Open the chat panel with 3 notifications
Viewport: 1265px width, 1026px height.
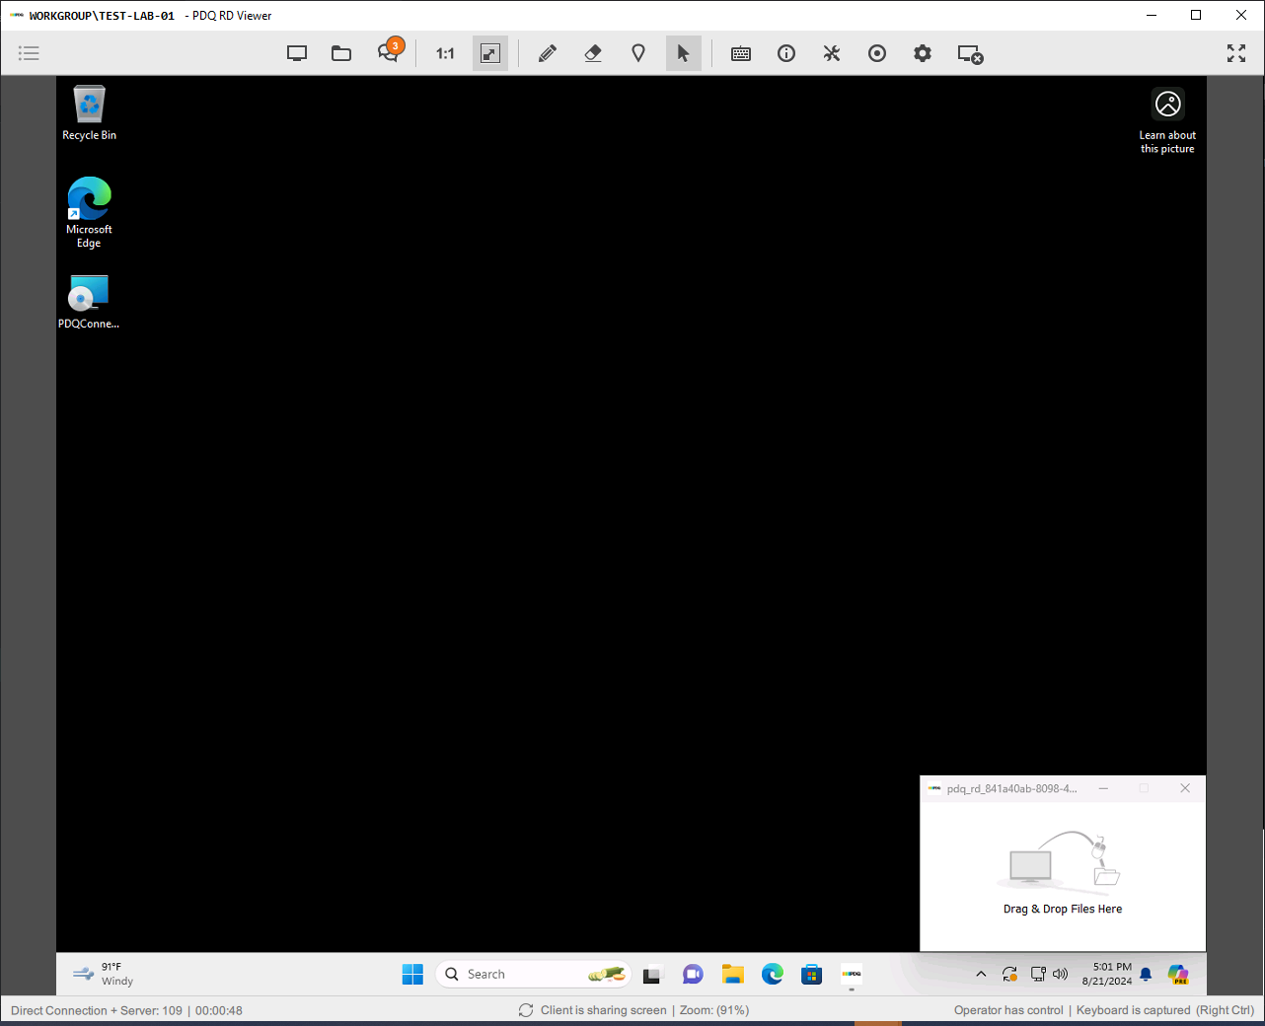coord(389,53)
